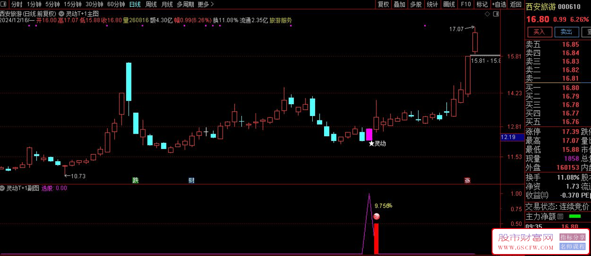591x256 pixels.
Task: Click the red ball signal icon in sub-chart
Action: [x=377, y=217]
